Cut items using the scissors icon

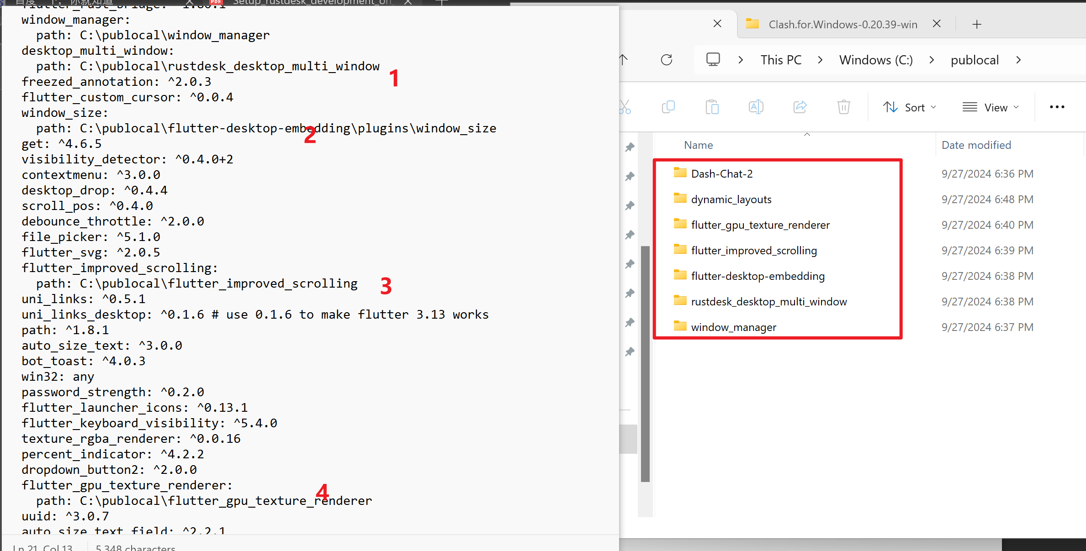[x=624, y=107]
